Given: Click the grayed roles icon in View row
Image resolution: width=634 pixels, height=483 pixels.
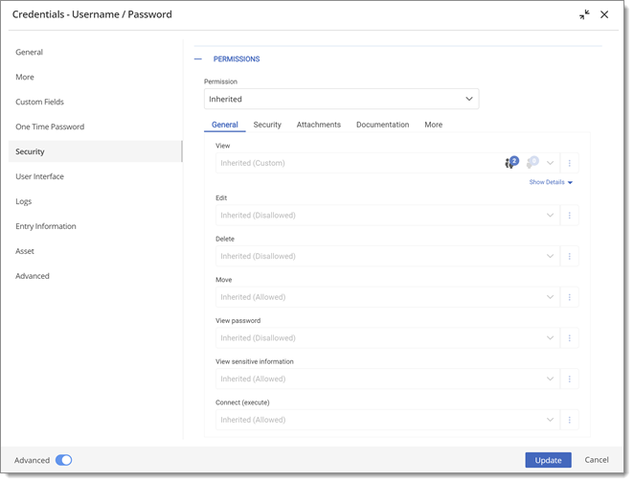Looking at the screenshot, I should point(532,163).
